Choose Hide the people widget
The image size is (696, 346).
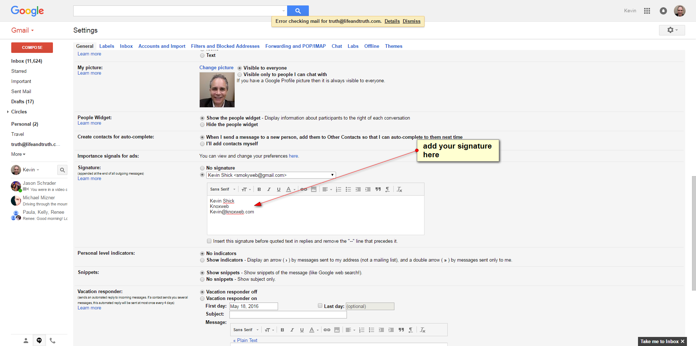click(x=202, y=125)
